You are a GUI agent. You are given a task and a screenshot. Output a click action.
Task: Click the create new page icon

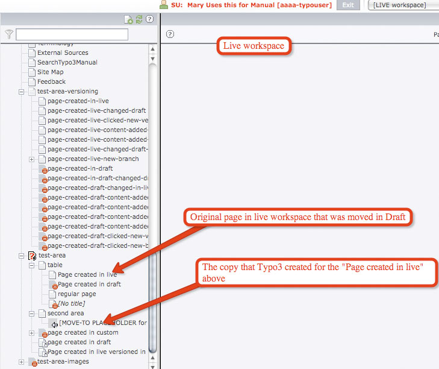tap(128, 19)
